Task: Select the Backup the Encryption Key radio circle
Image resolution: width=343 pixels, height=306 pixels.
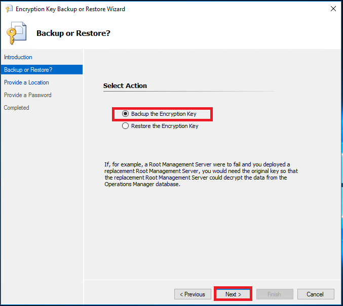Action: 126,114
